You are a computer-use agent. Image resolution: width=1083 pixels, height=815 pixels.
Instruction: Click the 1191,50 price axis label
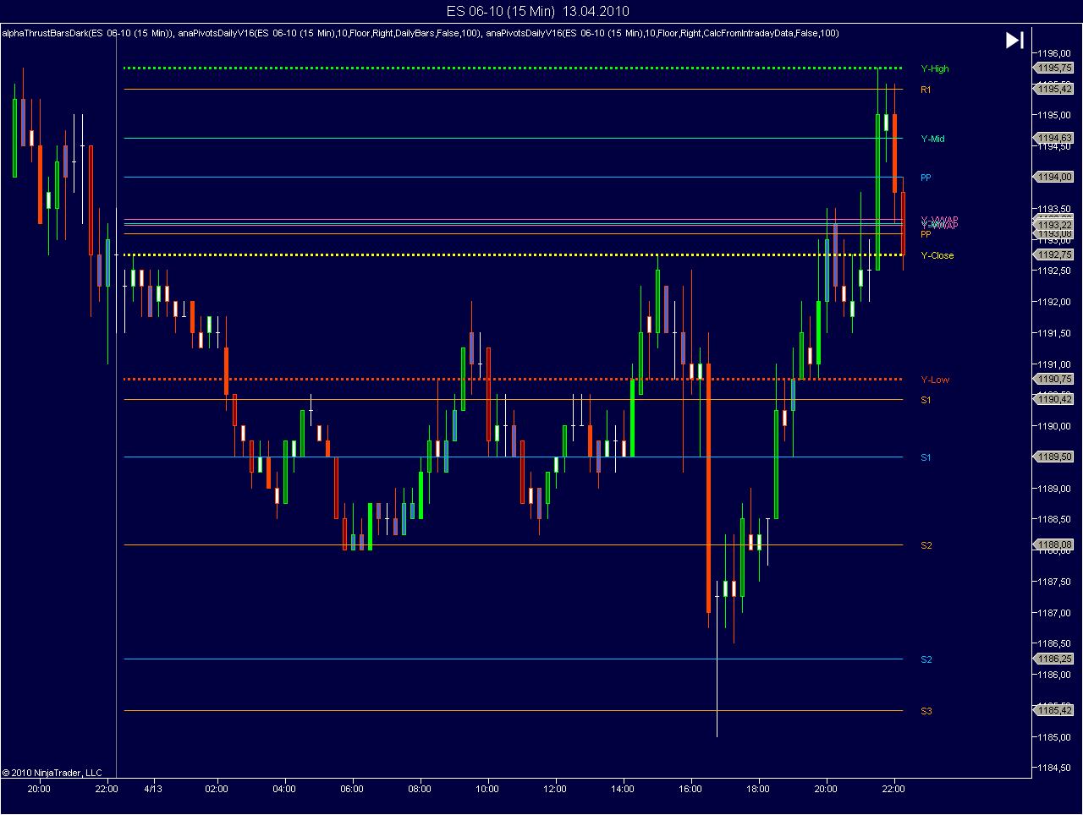tap(1054, 333)
